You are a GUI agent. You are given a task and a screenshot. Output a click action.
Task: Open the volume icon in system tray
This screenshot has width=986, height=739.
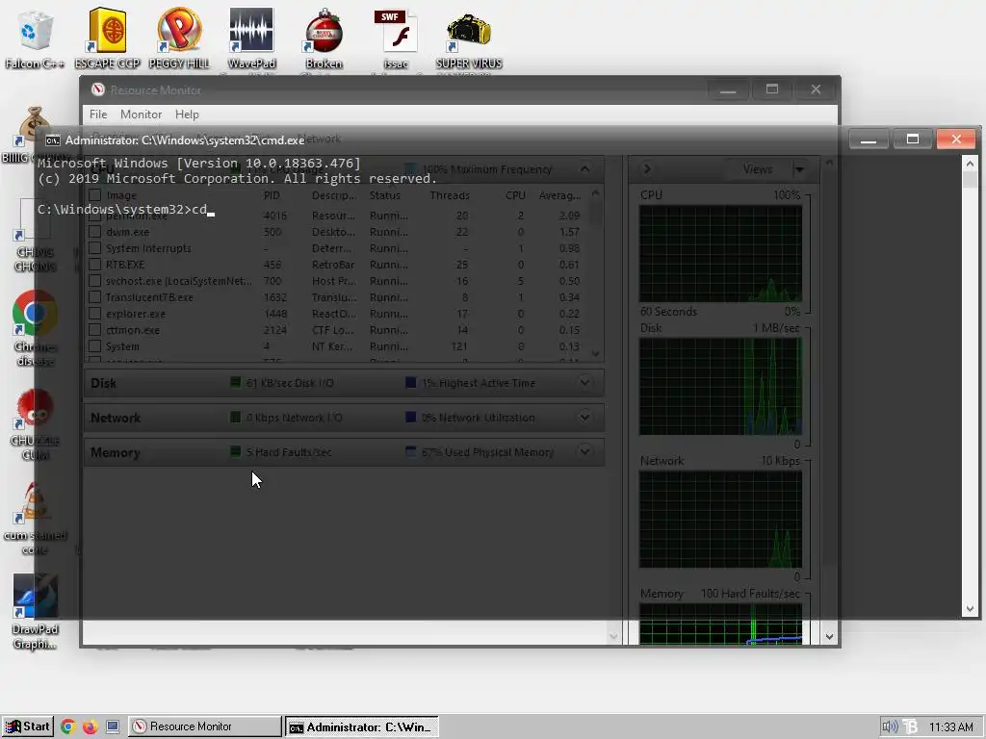coord(890,727)
